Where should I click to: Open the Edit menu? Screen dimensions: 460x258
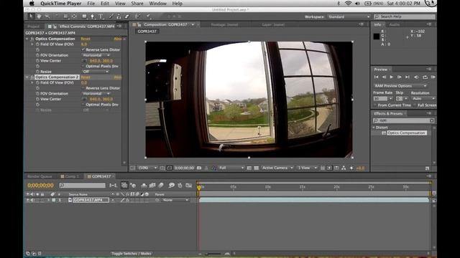pos(105,4)
